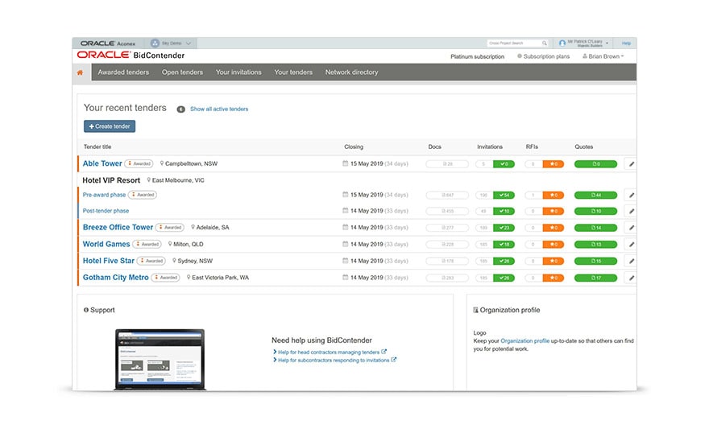Open the Gotham City Metro tender link

[x=116, y=277]
